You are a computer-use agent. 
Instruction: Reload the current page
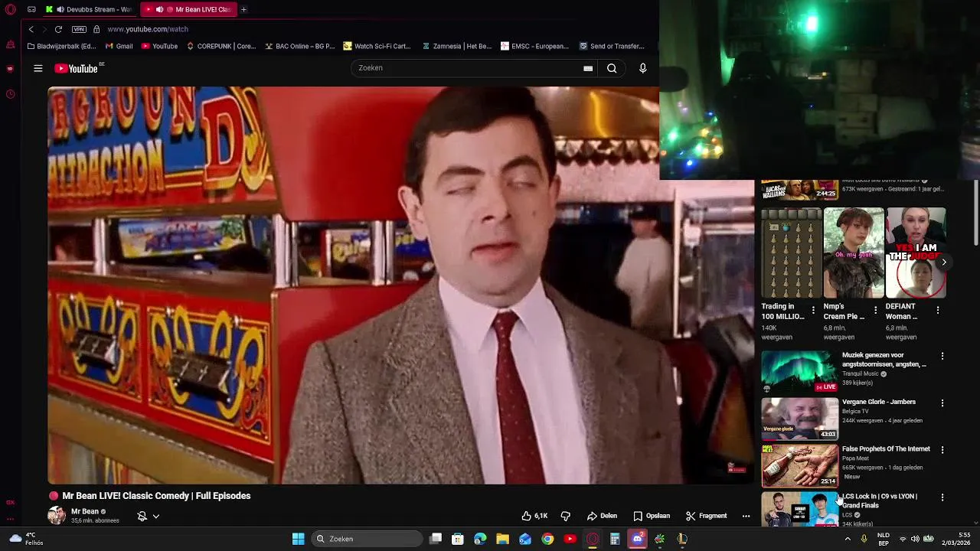(x=58, y=29)
